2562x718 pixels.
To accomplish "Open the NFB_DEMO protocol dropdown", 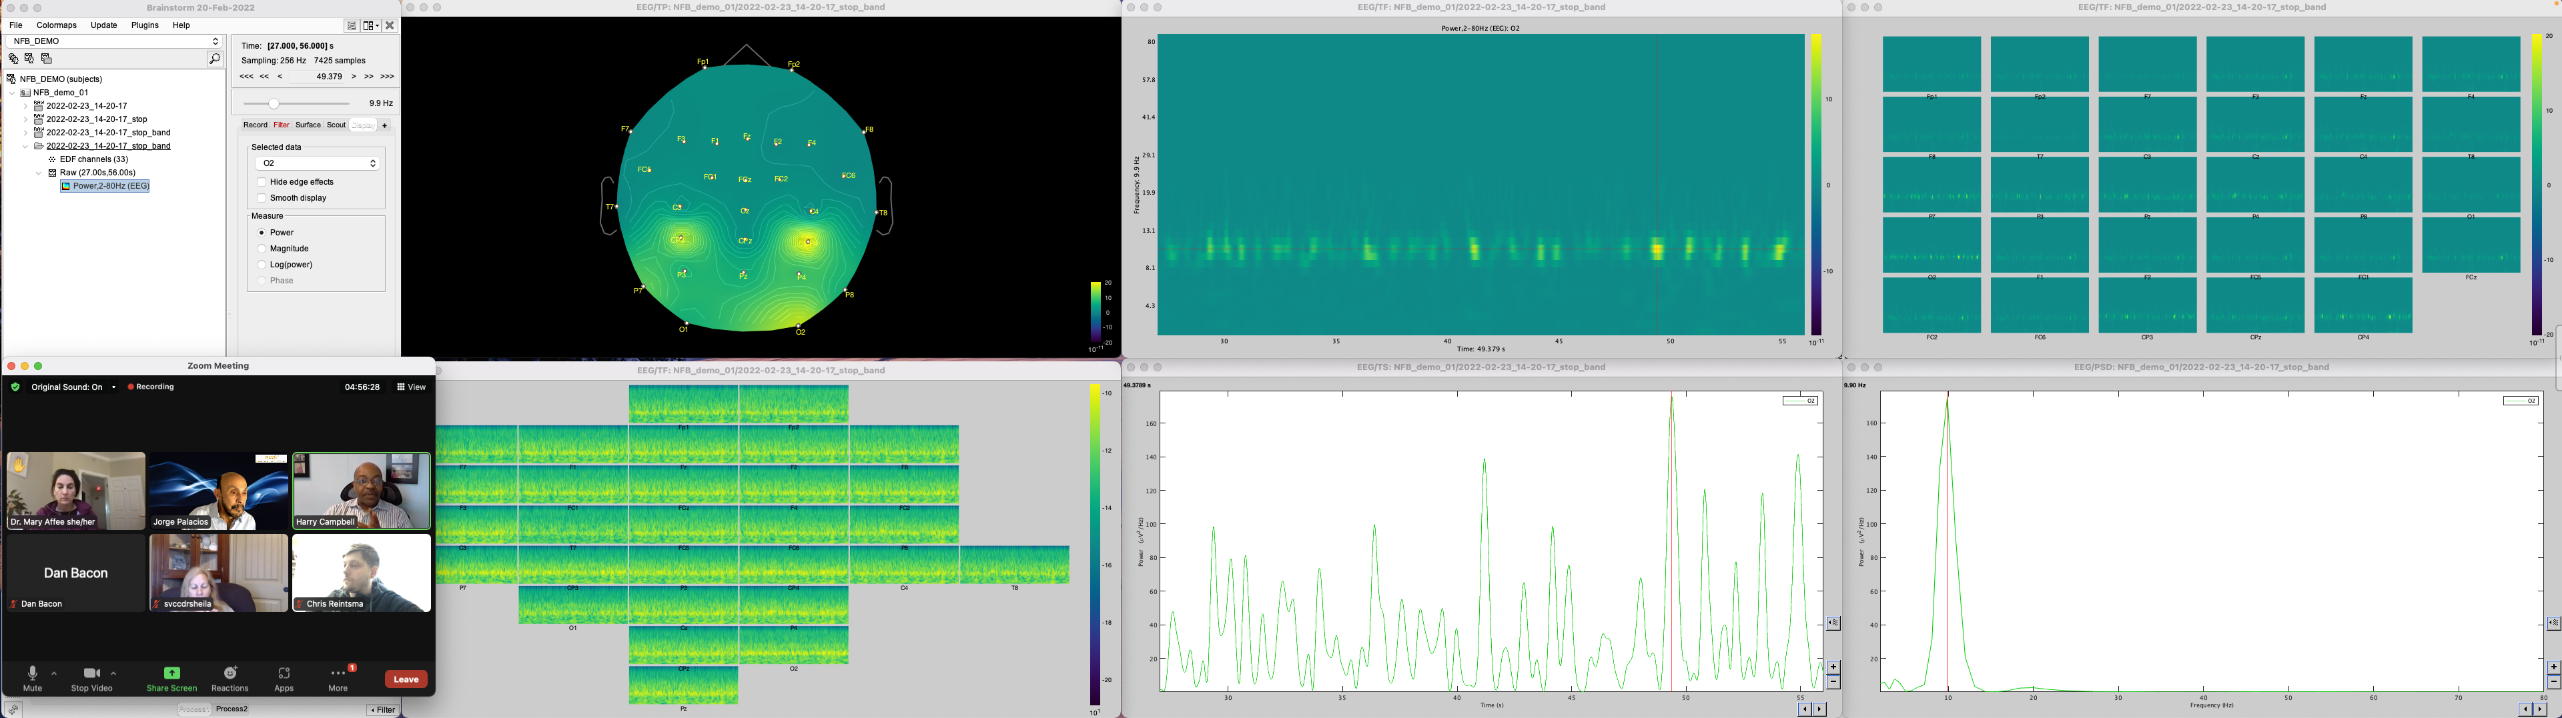I will click(114, 41).
